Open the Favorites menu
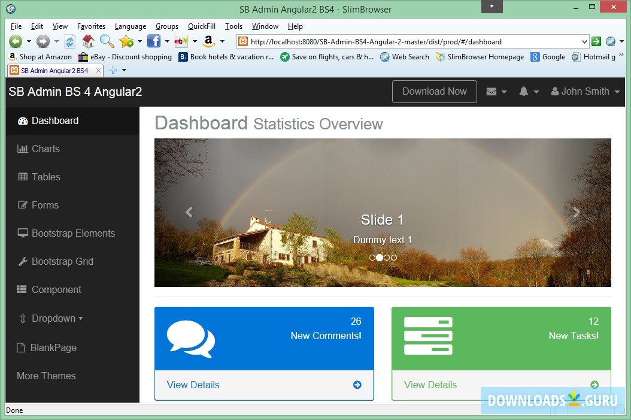Screen dimensions: 631x420 pyautogui.click(x=92, y=26)
